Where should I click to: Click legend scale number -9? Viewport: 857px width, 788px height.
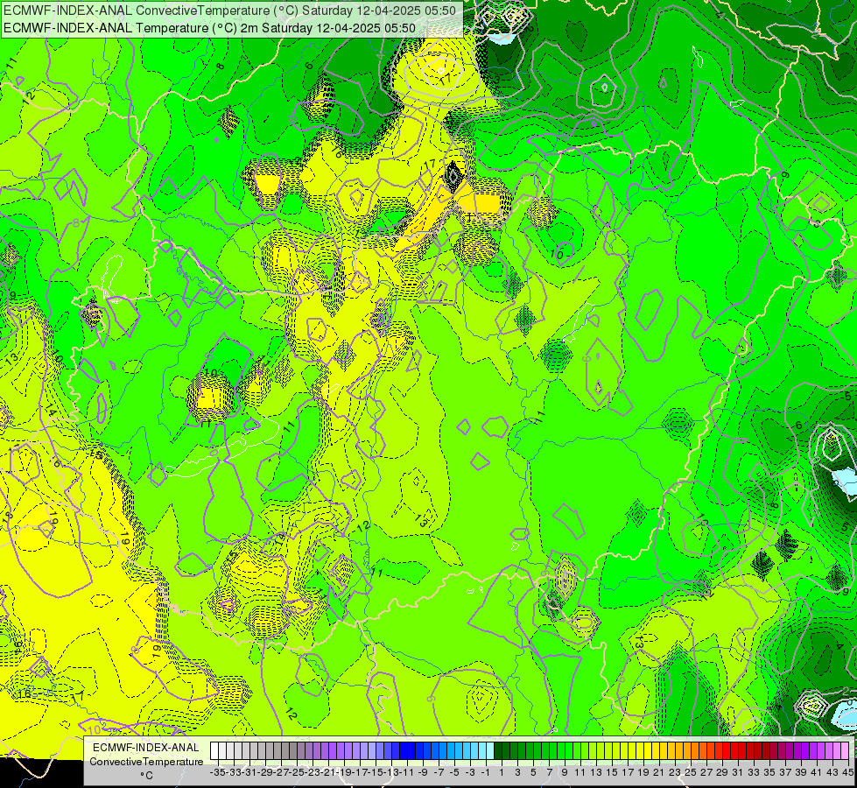click(423, 772)
